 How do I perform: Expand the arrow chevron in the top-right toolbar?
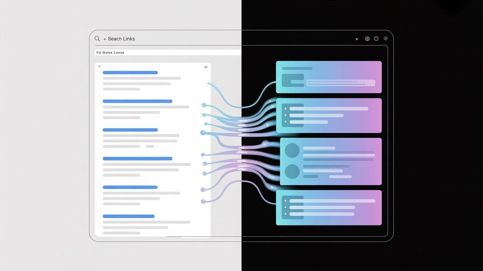click(357, 39)
